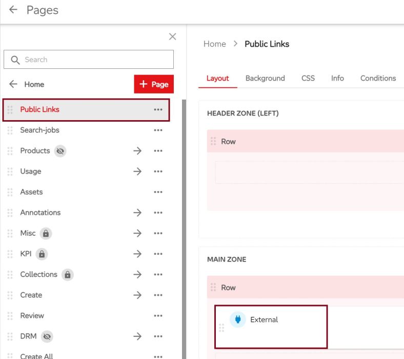Click the back arrow beside Pages title

click(13, 10)
